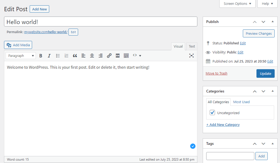Collapse the Publish panel
Viewport: 280px width, 163px height.
click(x=273, y=21)
